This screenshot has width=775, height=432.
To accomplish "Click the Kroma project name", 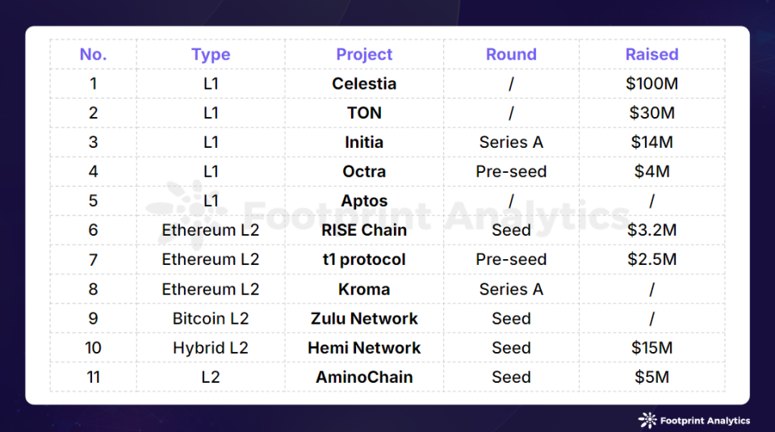I will point(364,289).
